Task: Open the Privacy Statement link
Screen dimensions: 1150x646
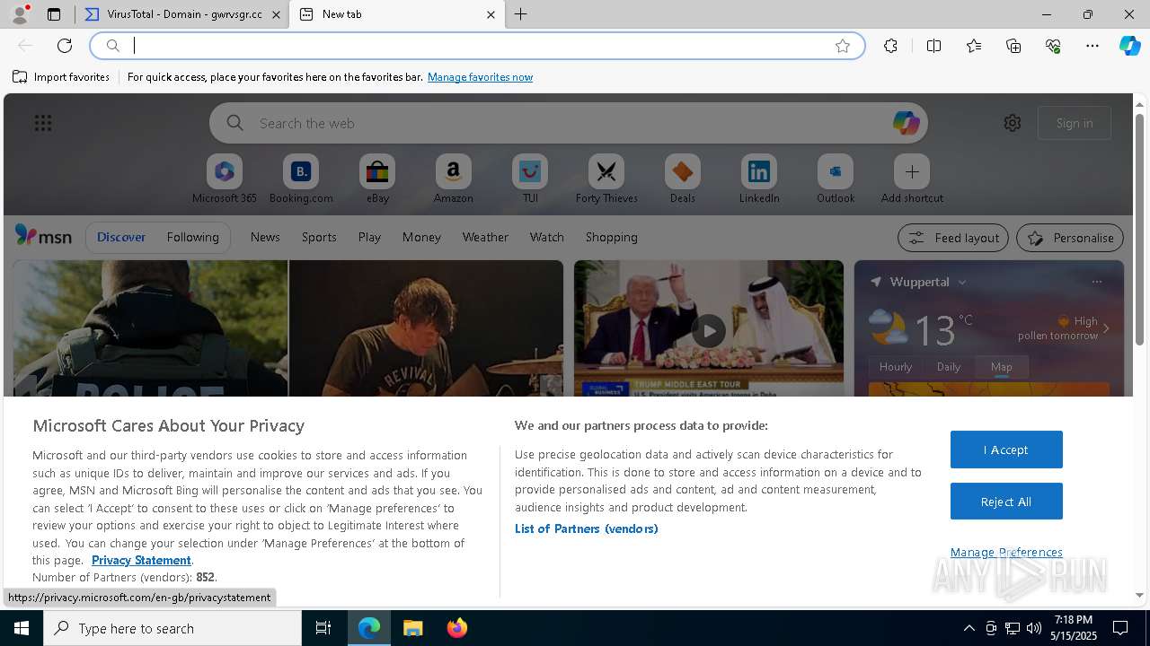Action: click(141, 560)
